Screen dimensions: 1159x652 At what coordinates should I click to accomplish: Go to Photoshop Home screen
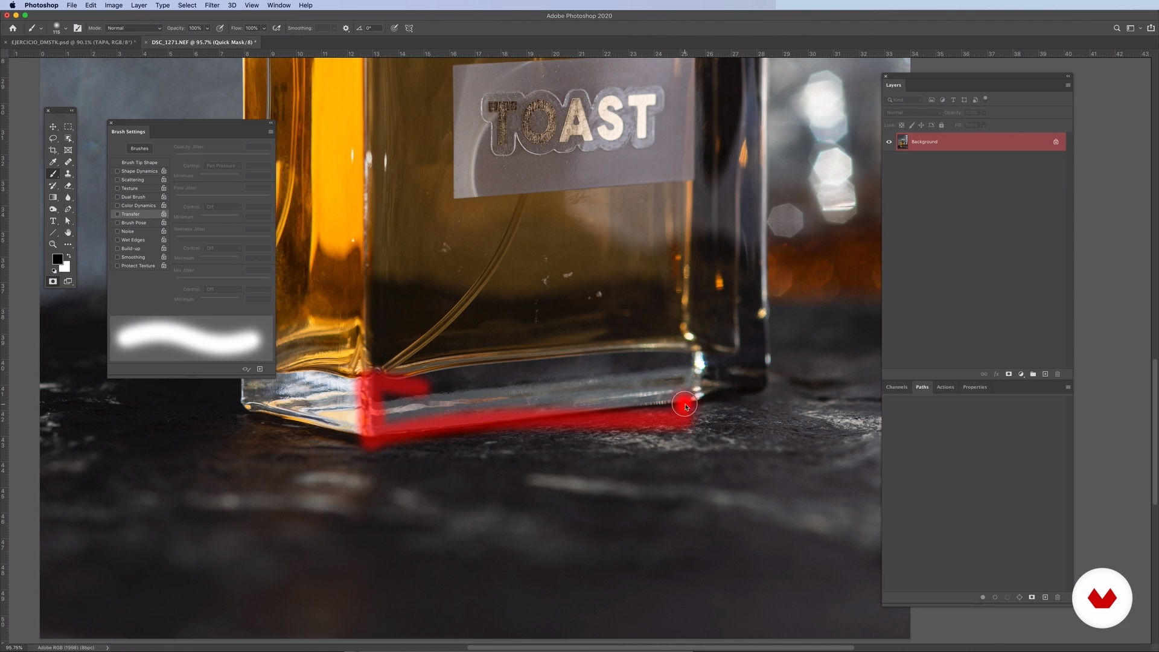(13, 28)
